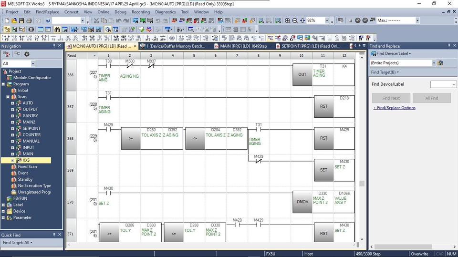Pin the Find and Replace panel

coord(449,46)
